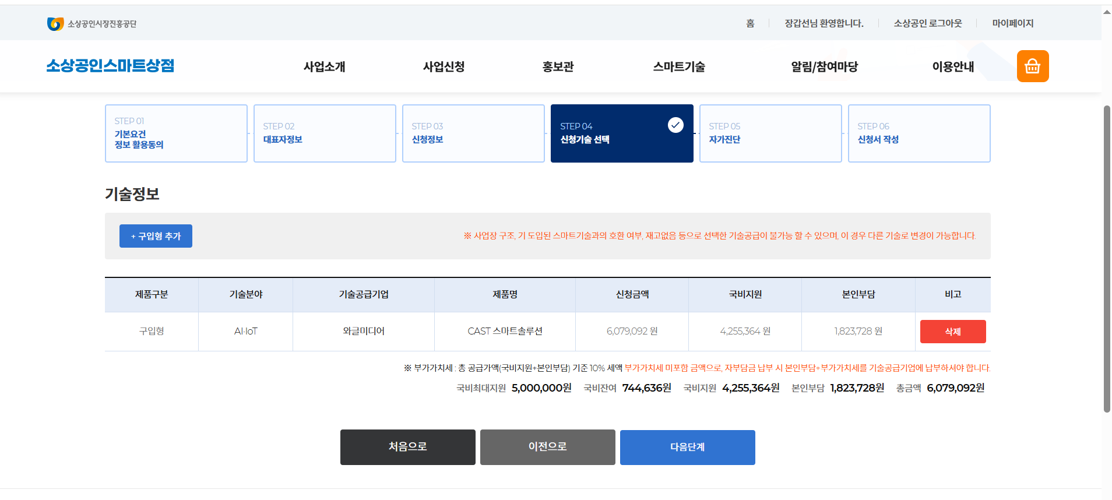Click the 1,823,728 원 table cell
1112x500 pixels.
pos(858,331)
